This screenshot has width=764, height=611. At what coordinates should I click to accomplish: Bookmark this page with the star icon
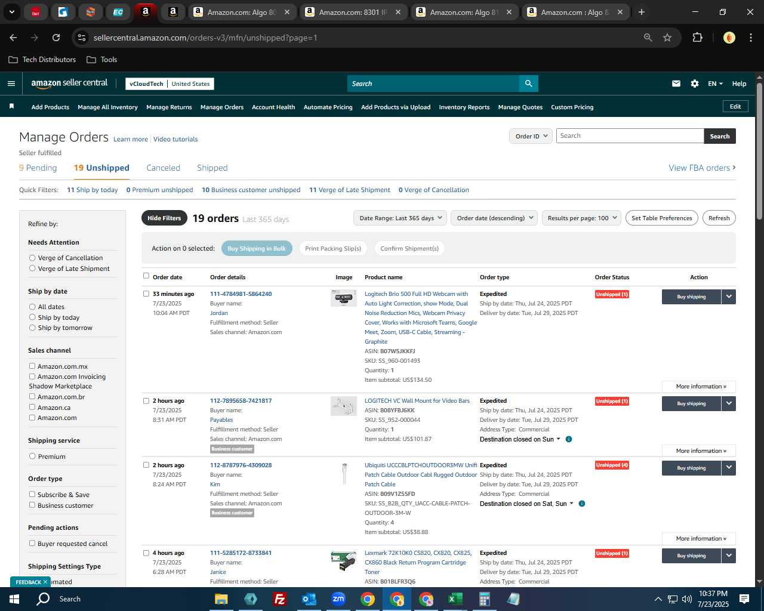coord(667,38)
